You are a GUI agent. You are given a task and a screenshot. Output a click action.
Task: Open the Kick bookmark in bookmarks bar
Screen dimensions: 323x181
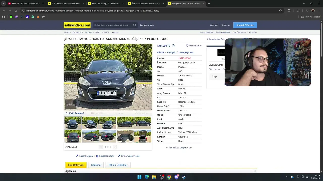[x=11, y=17]
